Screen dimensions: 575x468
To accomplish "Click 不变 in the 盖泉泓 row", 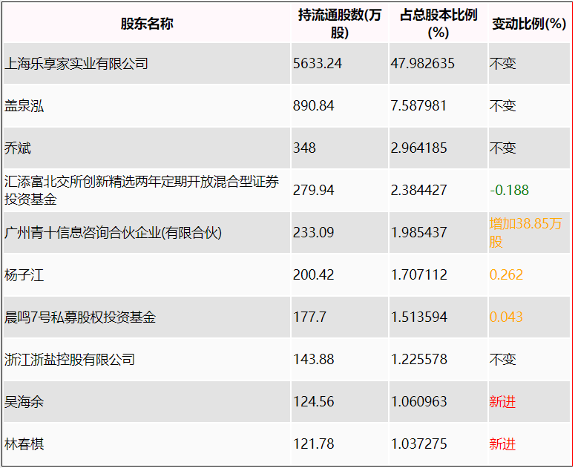I will (x=503, y=106).
